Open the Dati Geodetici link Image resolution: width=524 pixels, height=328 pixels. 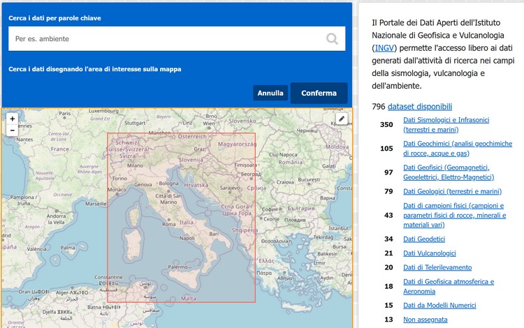[x=424, y=239]
